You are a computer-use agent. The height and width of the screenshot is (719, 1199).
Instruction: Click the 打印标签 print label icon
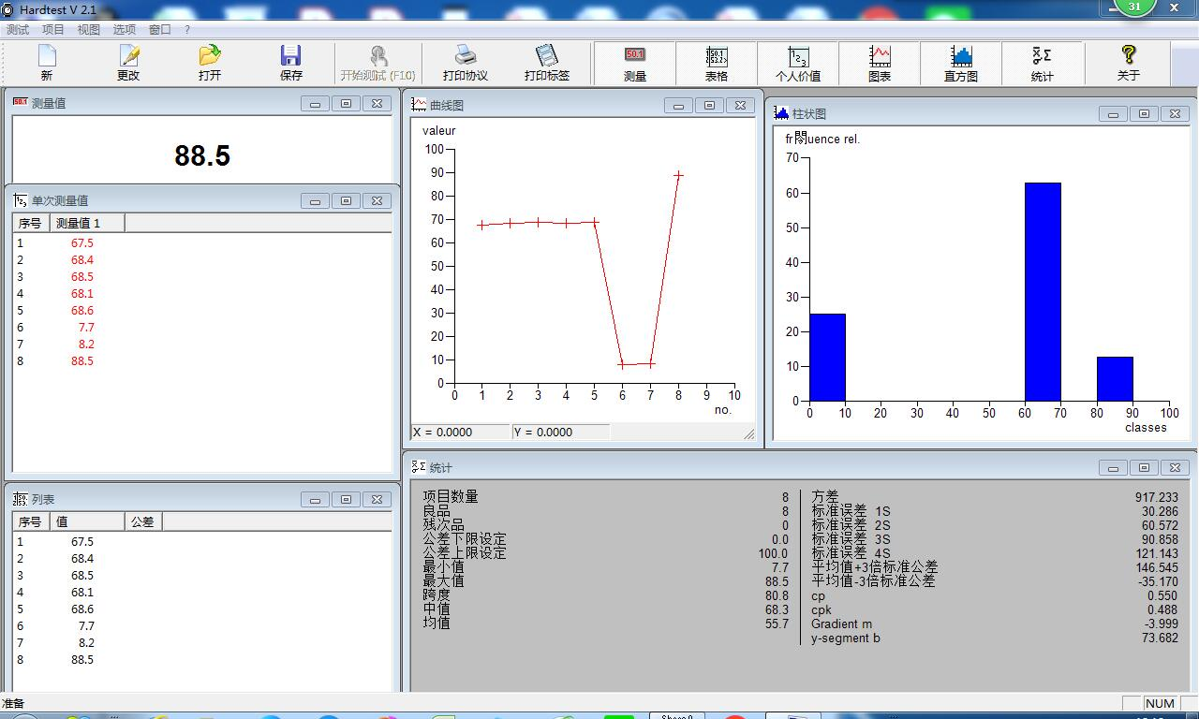pyautogui.click(x=546, y=62)
